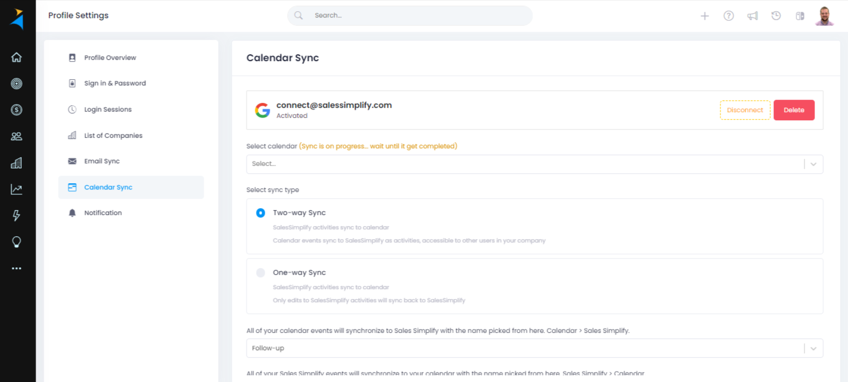The image size is (848, 382).
Task: Click the recent history clock icon
Action: (776, 16)
